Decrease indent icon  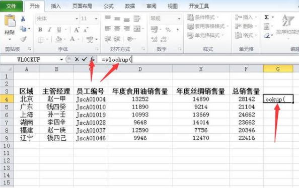point(108,39)
